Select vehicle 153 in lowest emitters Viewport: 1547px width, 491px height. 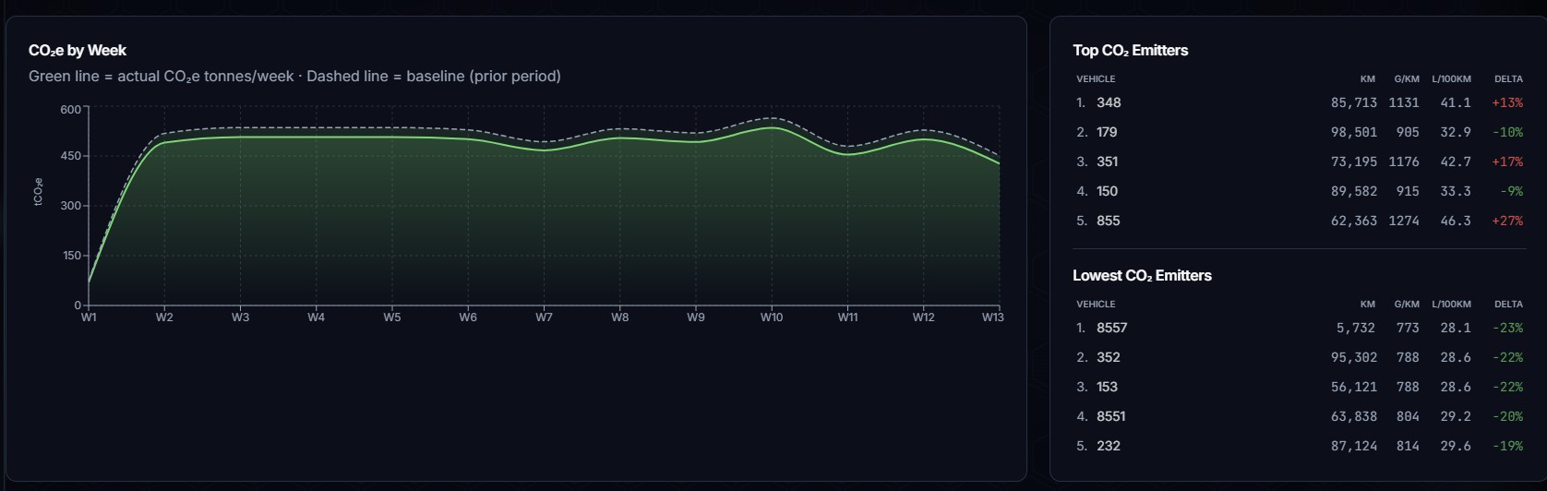click(1300, 387)
